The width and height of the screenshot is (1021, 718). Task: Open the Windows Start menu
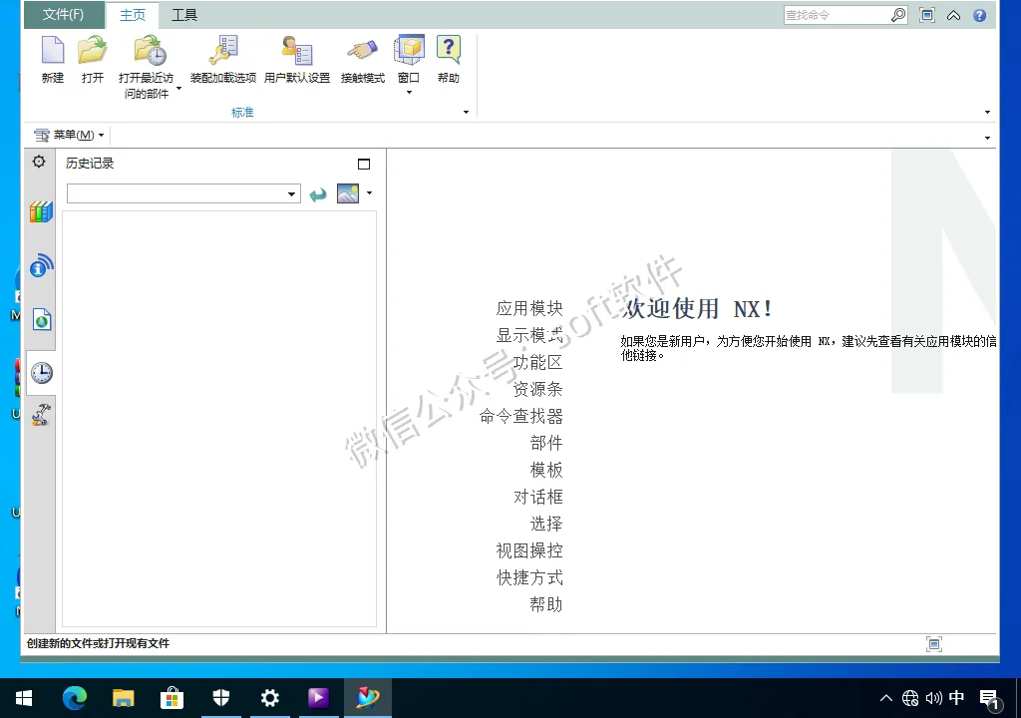(x=24, y=698)
